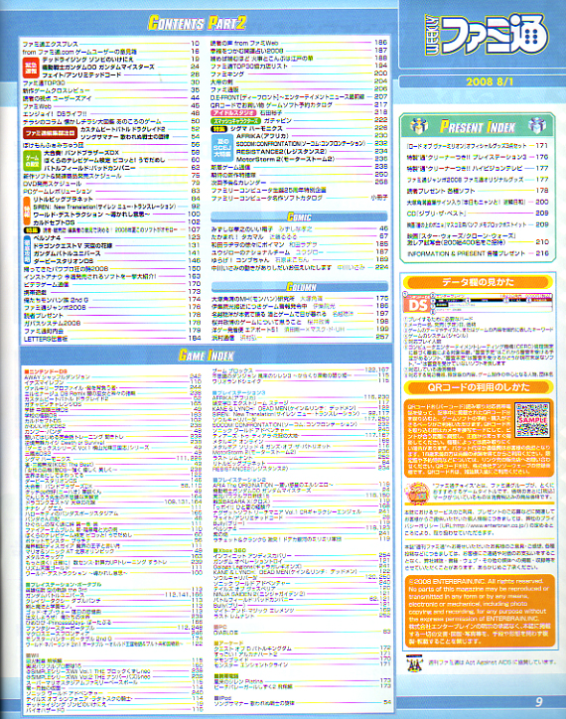Viewport: 566px width, 719px height.
Task: Click the LETTERS entry, page 184
Action: [x=112, y=339]
